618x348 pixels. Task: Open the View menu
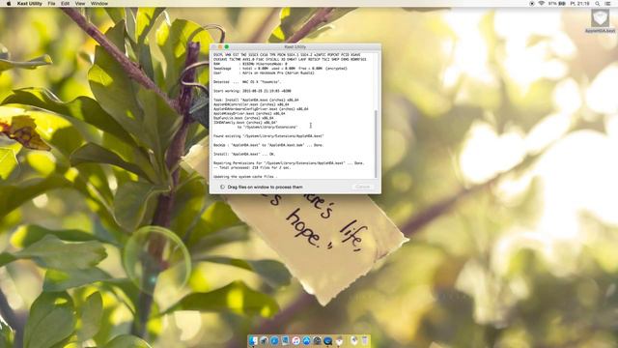80,3
